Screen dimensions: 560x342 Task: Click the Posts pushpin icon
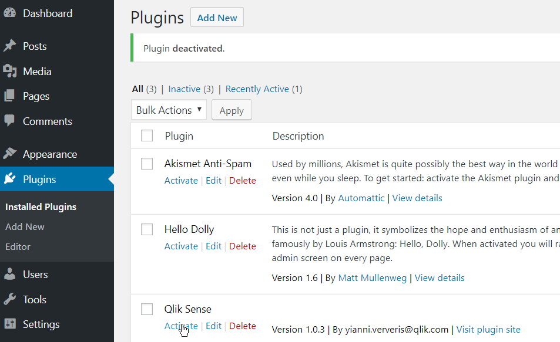pos(9,46)
